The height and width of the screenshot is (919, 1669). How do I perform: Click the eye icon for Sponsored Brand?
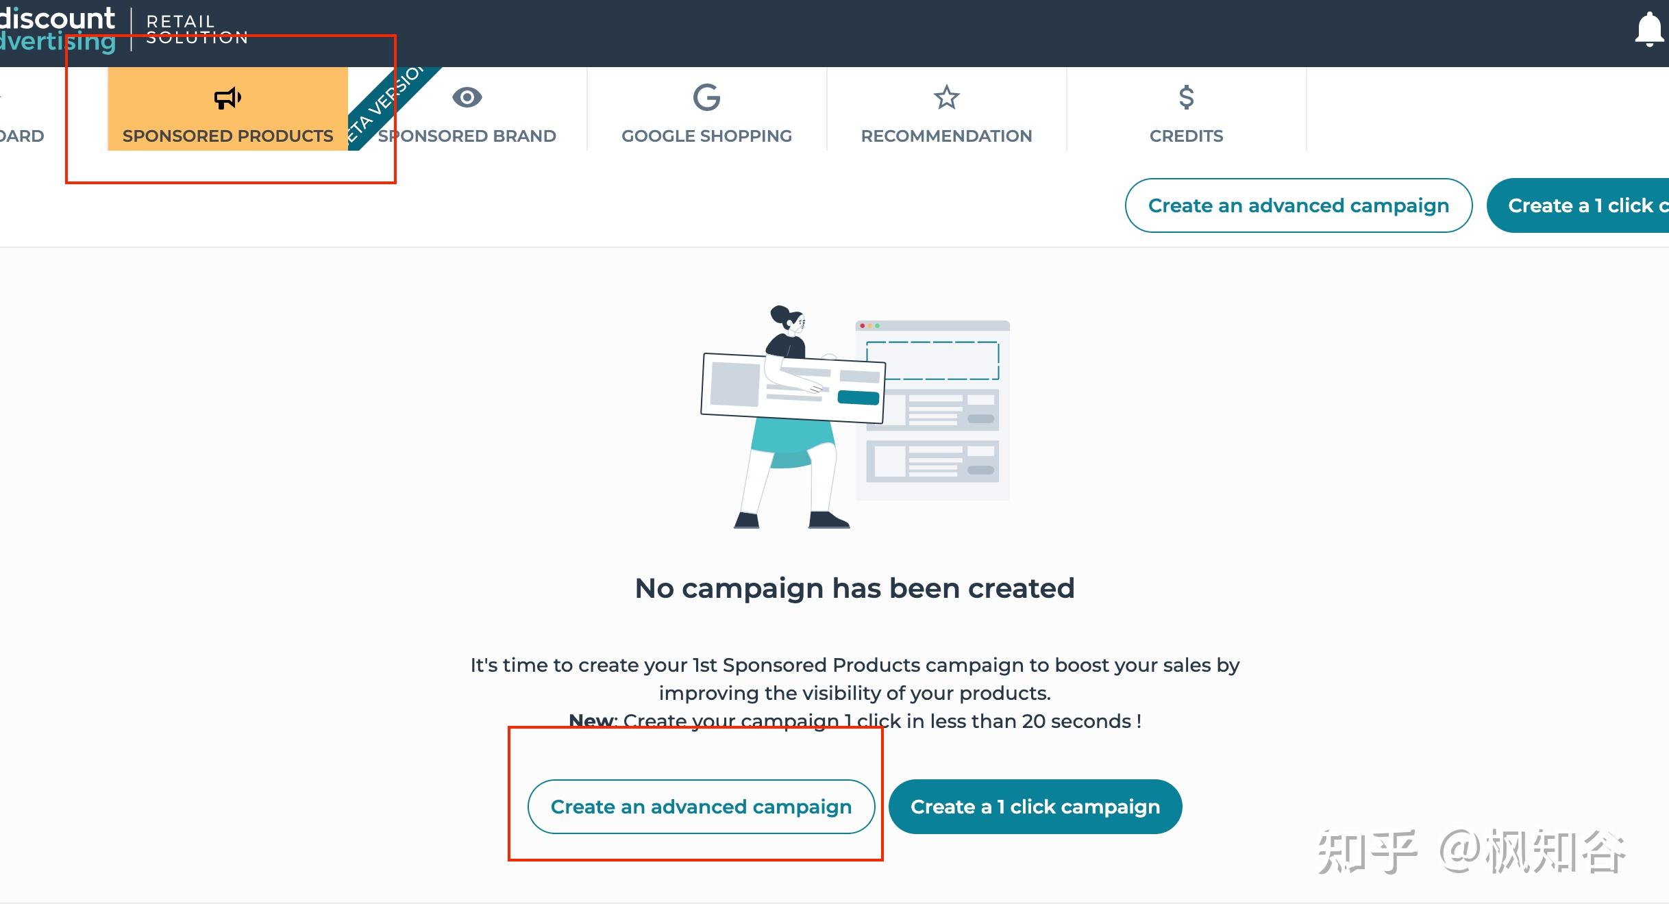(x=467, y=97)
